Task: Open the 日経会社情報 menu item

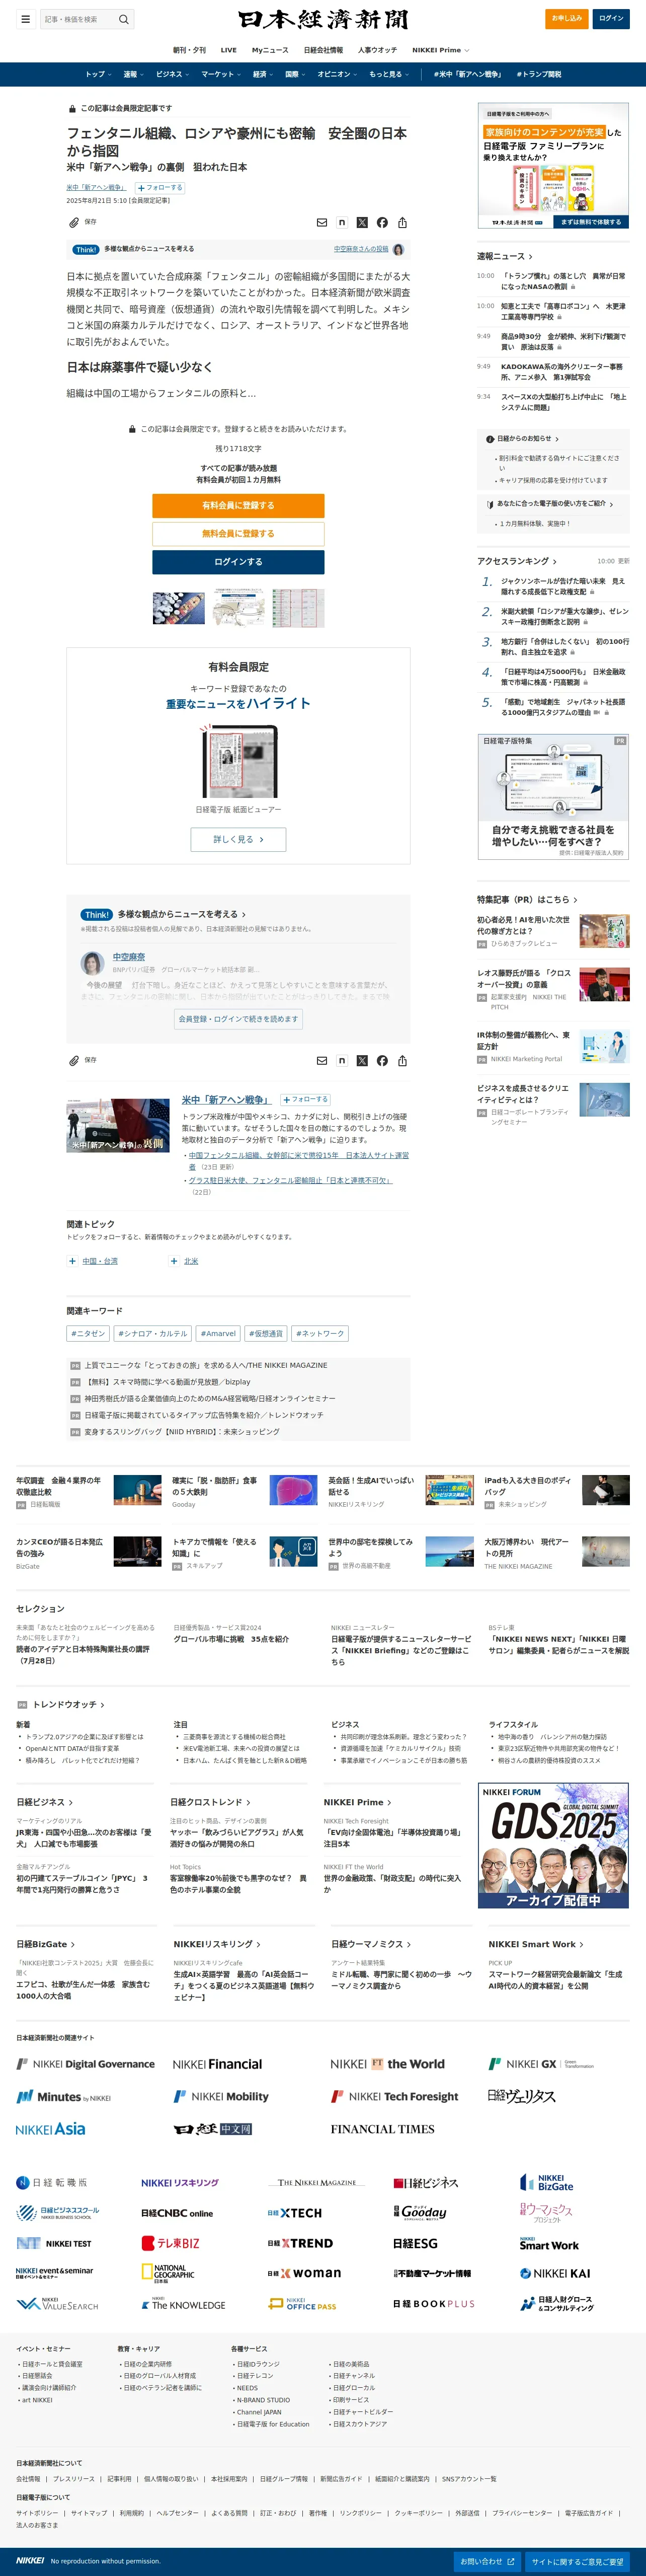Action: [323, 50]
